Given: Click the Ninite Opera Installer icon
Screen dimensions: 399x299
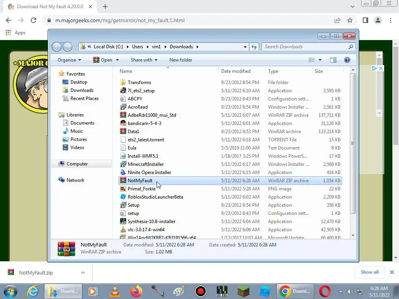Looking at the screenshot, I should [x=123, y=172].
